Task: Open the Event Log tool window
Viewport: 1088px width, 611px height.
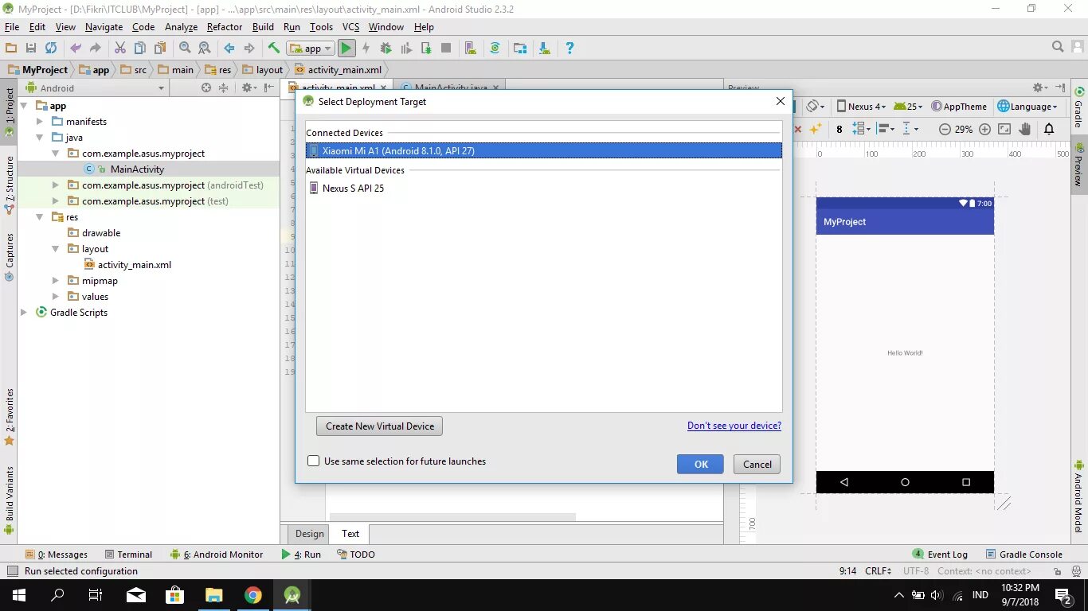Action: click(940, 555)
